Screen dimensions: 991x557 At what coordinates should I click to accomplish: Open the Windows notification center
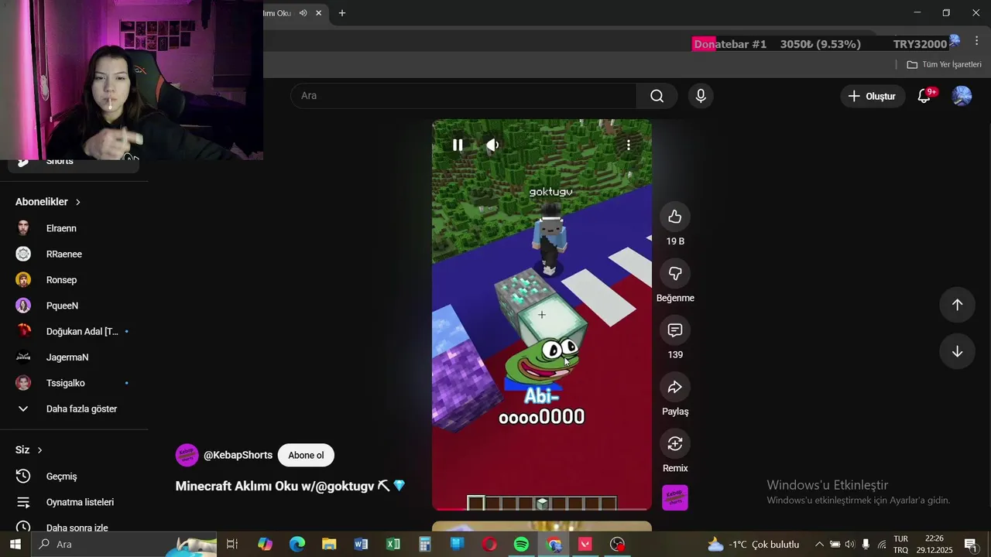coord(971,544)
